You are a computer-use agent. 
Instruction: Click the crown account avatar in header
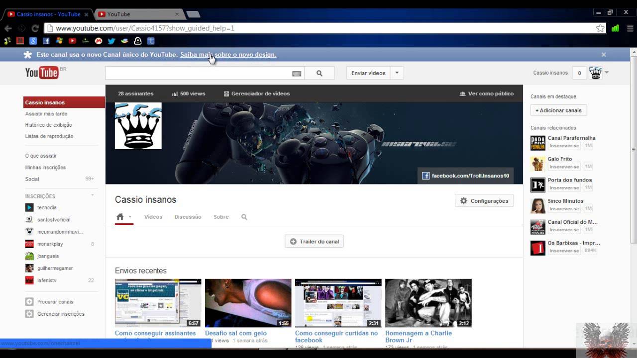[x=595, y=73]
